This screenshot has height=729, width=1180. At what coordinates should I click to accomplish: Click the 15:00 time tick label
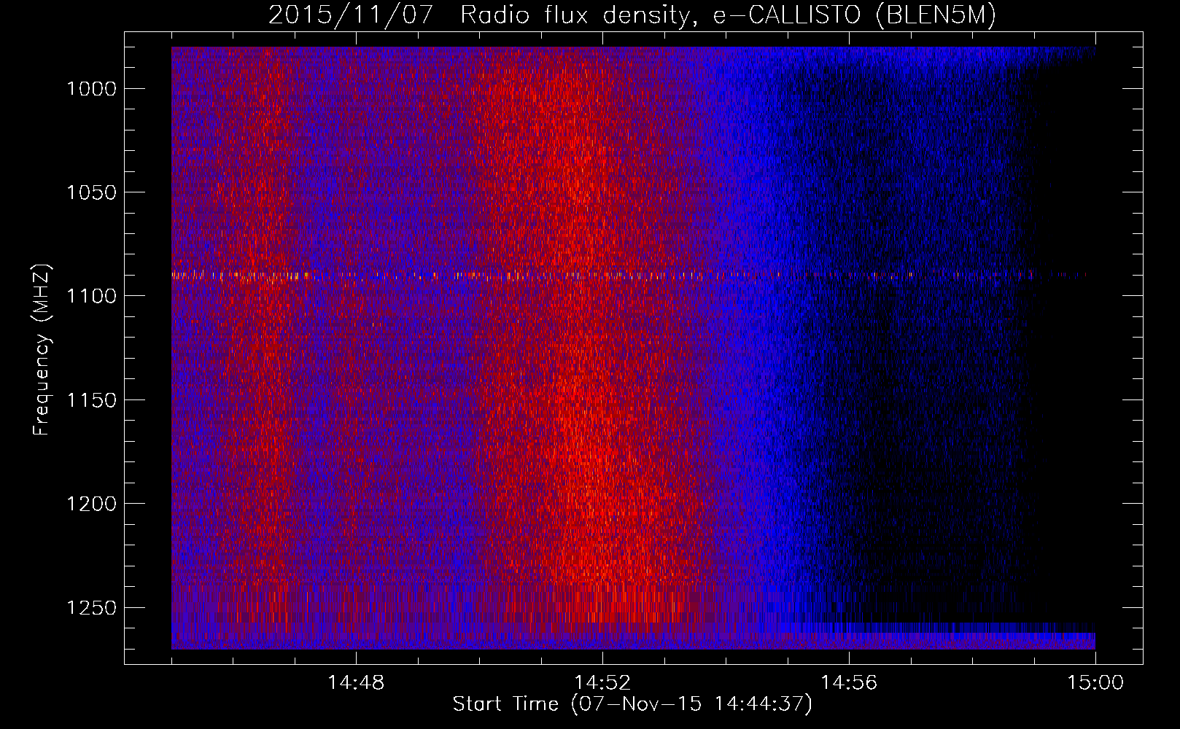[1095, 683]
